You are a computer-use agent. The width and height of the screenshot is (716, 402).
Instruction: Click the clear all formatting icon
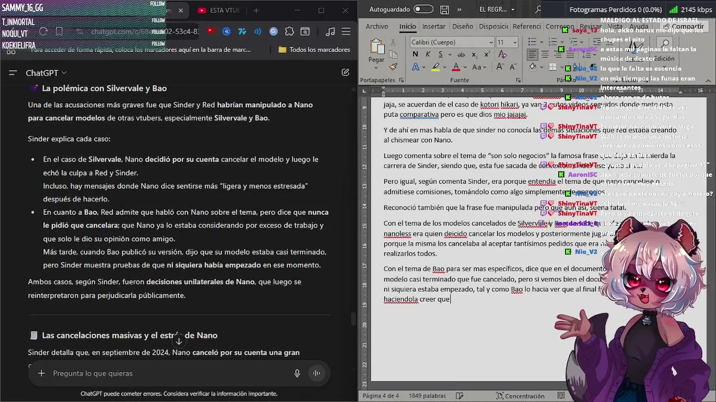pos(502,55)
